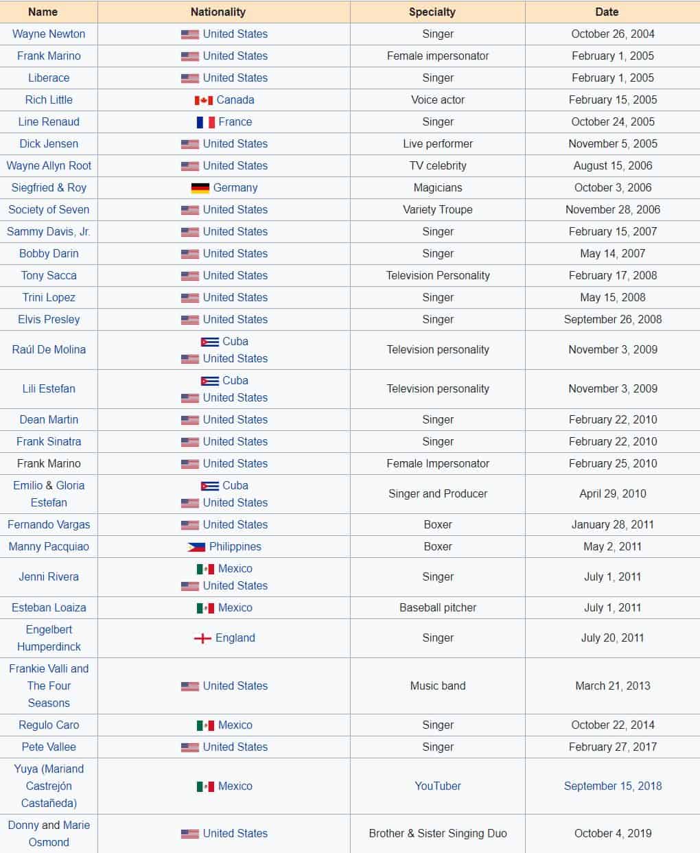This screenshot has width=700, height=853.
Task: Open the Wayne Newton link
Action: [x=49, y=34]
